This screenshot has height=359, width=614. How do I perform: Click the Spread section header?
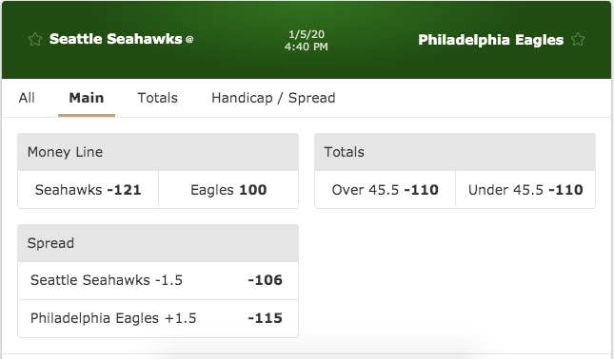pos(158,243)
